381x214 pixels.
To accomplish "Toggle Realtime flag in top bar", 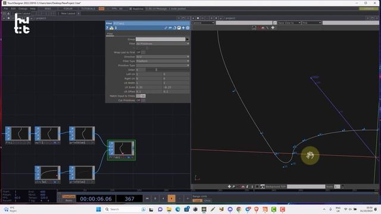I will 136,9.
